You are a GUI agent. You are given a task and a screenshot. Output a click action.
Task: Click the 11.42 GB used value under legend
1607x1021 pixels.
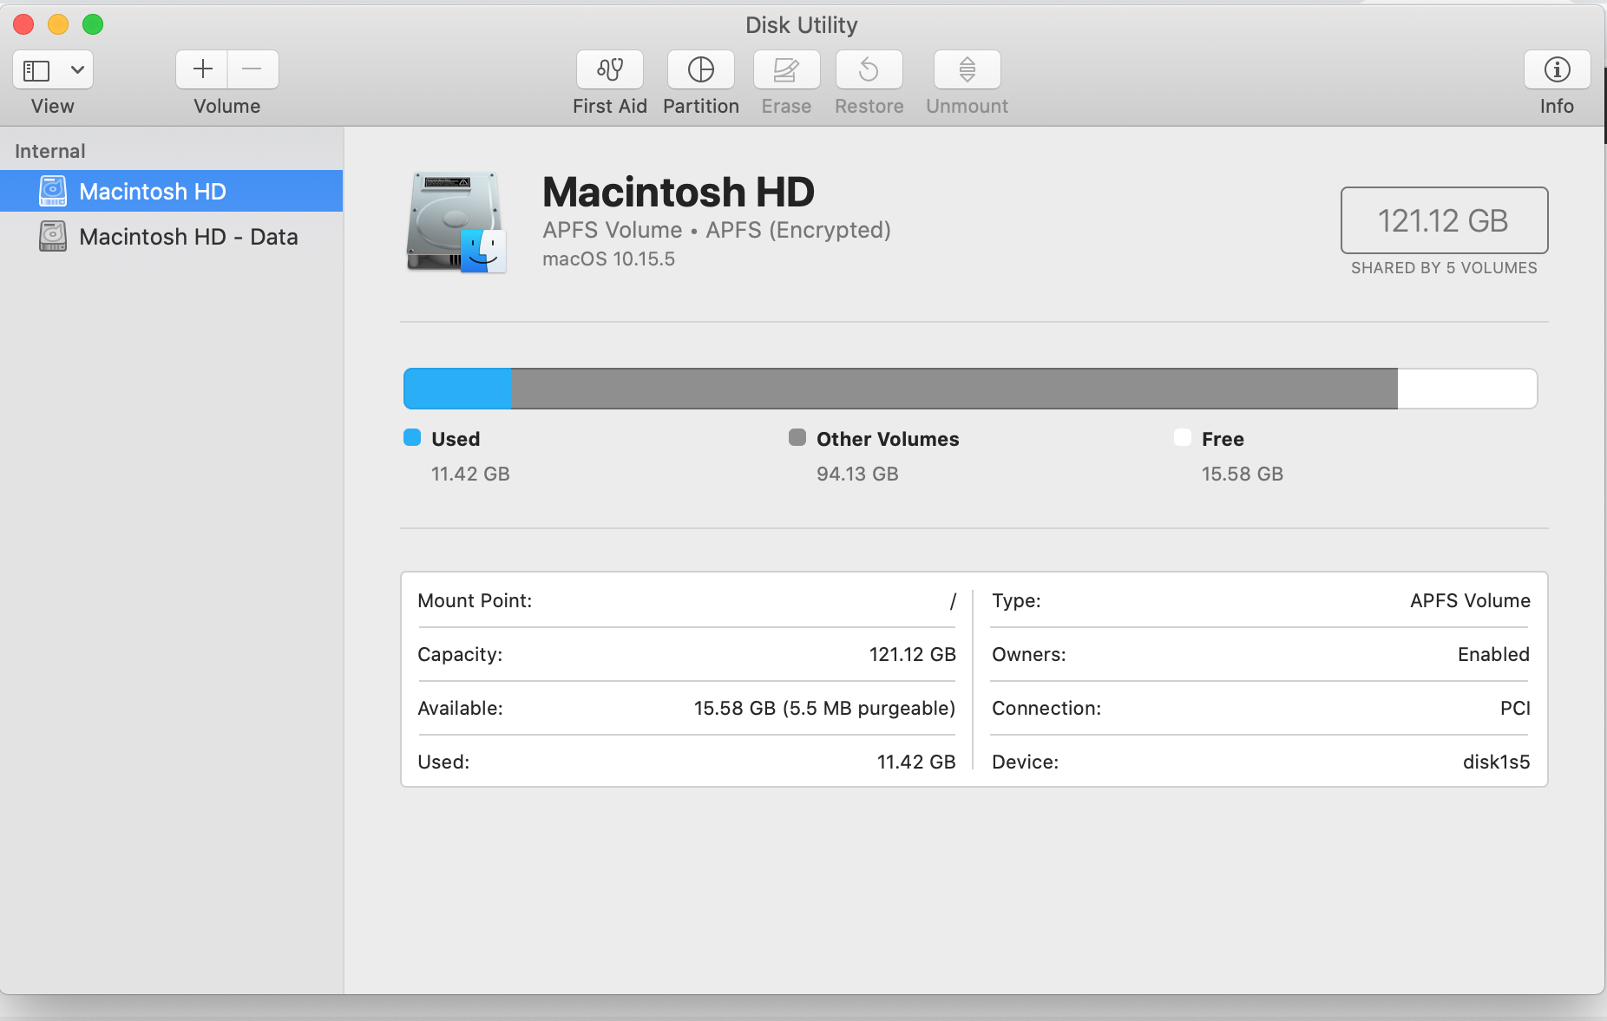pyautogui.click(x=470, y=474)
